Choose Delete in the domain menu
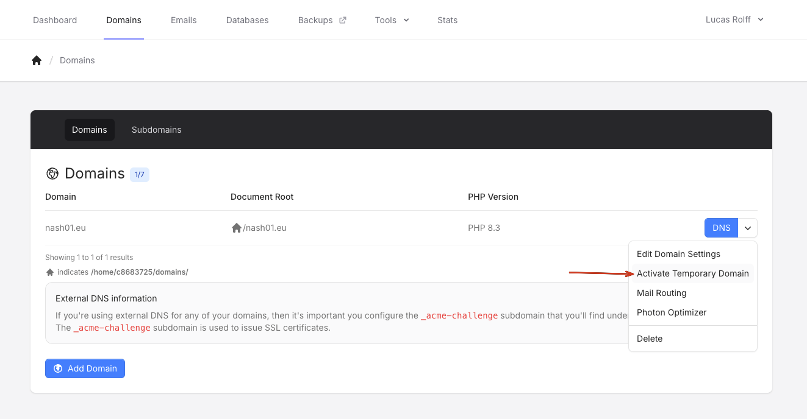 [650, 339]
